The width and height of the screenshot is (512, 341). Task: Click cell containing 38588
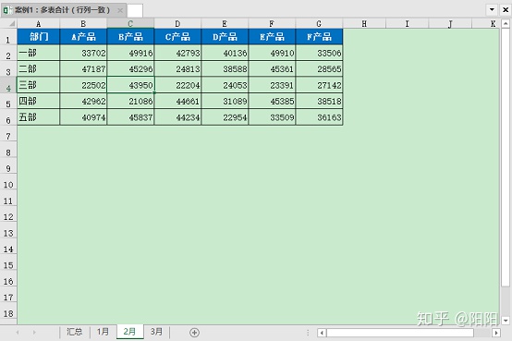[x=225, y=68]
